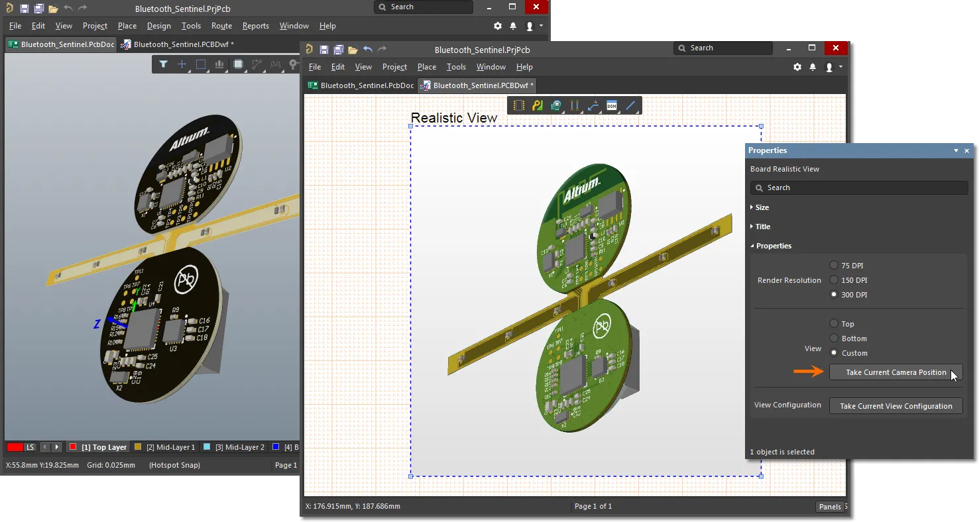Click the save all icon in the back window

click(38, 9)
